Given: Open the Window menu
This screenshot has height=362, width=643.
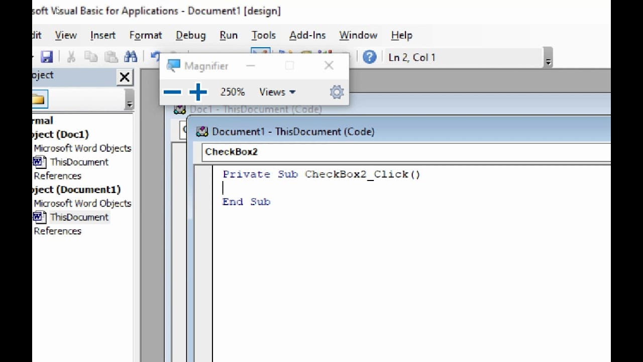Looking at the screenshot, I should pos(358,35).
